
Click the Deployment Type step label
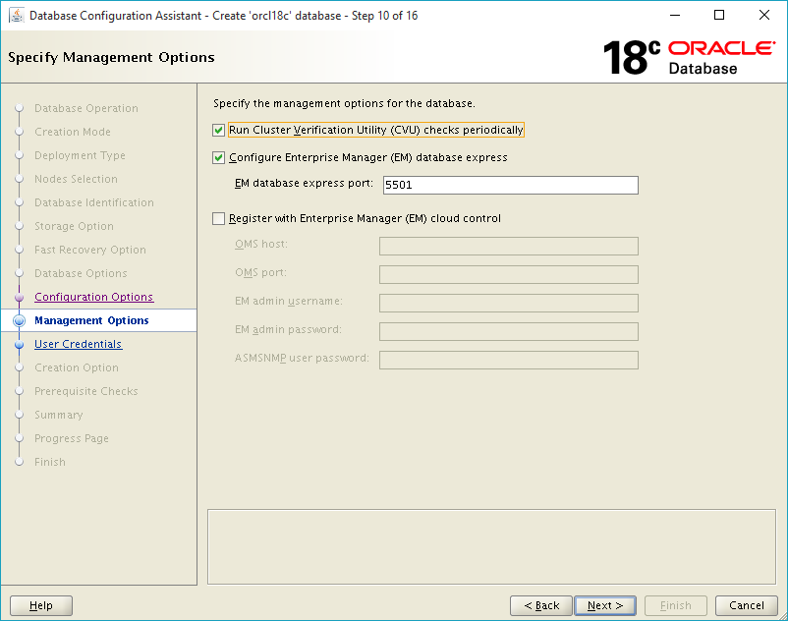click(80, 156)
